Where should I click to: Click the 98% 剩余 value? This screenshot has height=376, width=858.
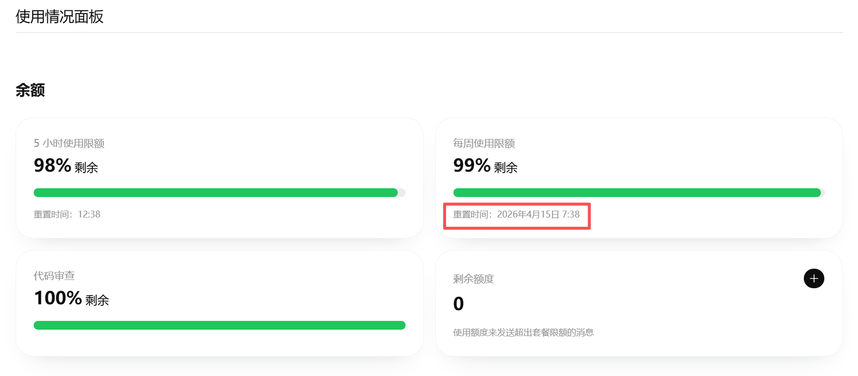[x=66, y=166]
